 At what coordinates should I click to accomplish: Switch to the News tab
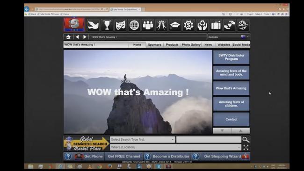[x=208, y=44]
